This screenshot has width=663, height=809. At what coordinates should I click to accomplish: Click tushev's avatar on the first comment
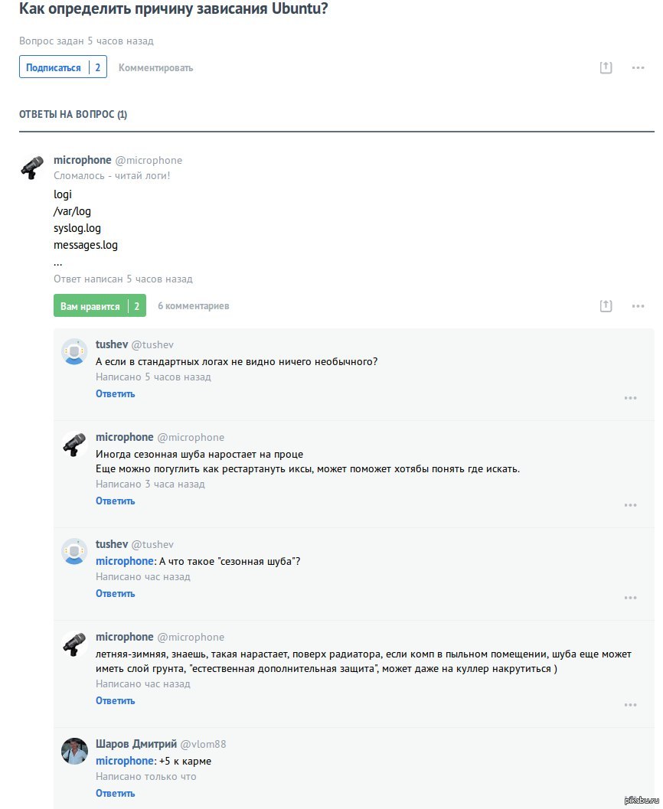tap(74, 352)
